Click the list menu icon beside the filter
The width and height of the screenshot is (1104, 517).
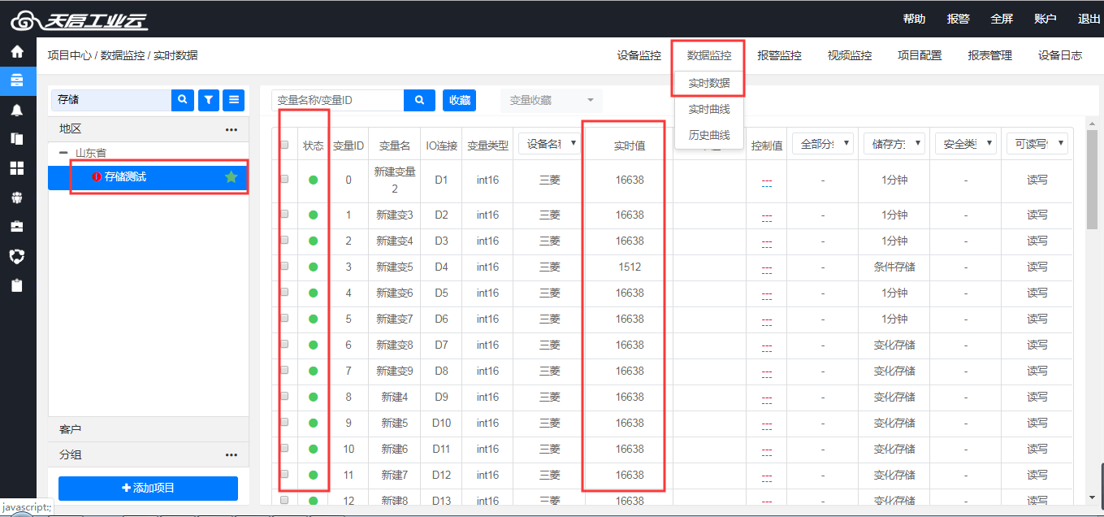click(234, 100)
